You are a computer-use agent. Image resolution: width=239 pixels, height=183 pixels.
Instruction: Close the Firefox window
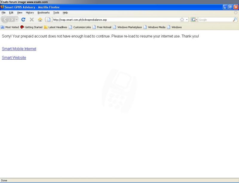(x=236, y=7)
